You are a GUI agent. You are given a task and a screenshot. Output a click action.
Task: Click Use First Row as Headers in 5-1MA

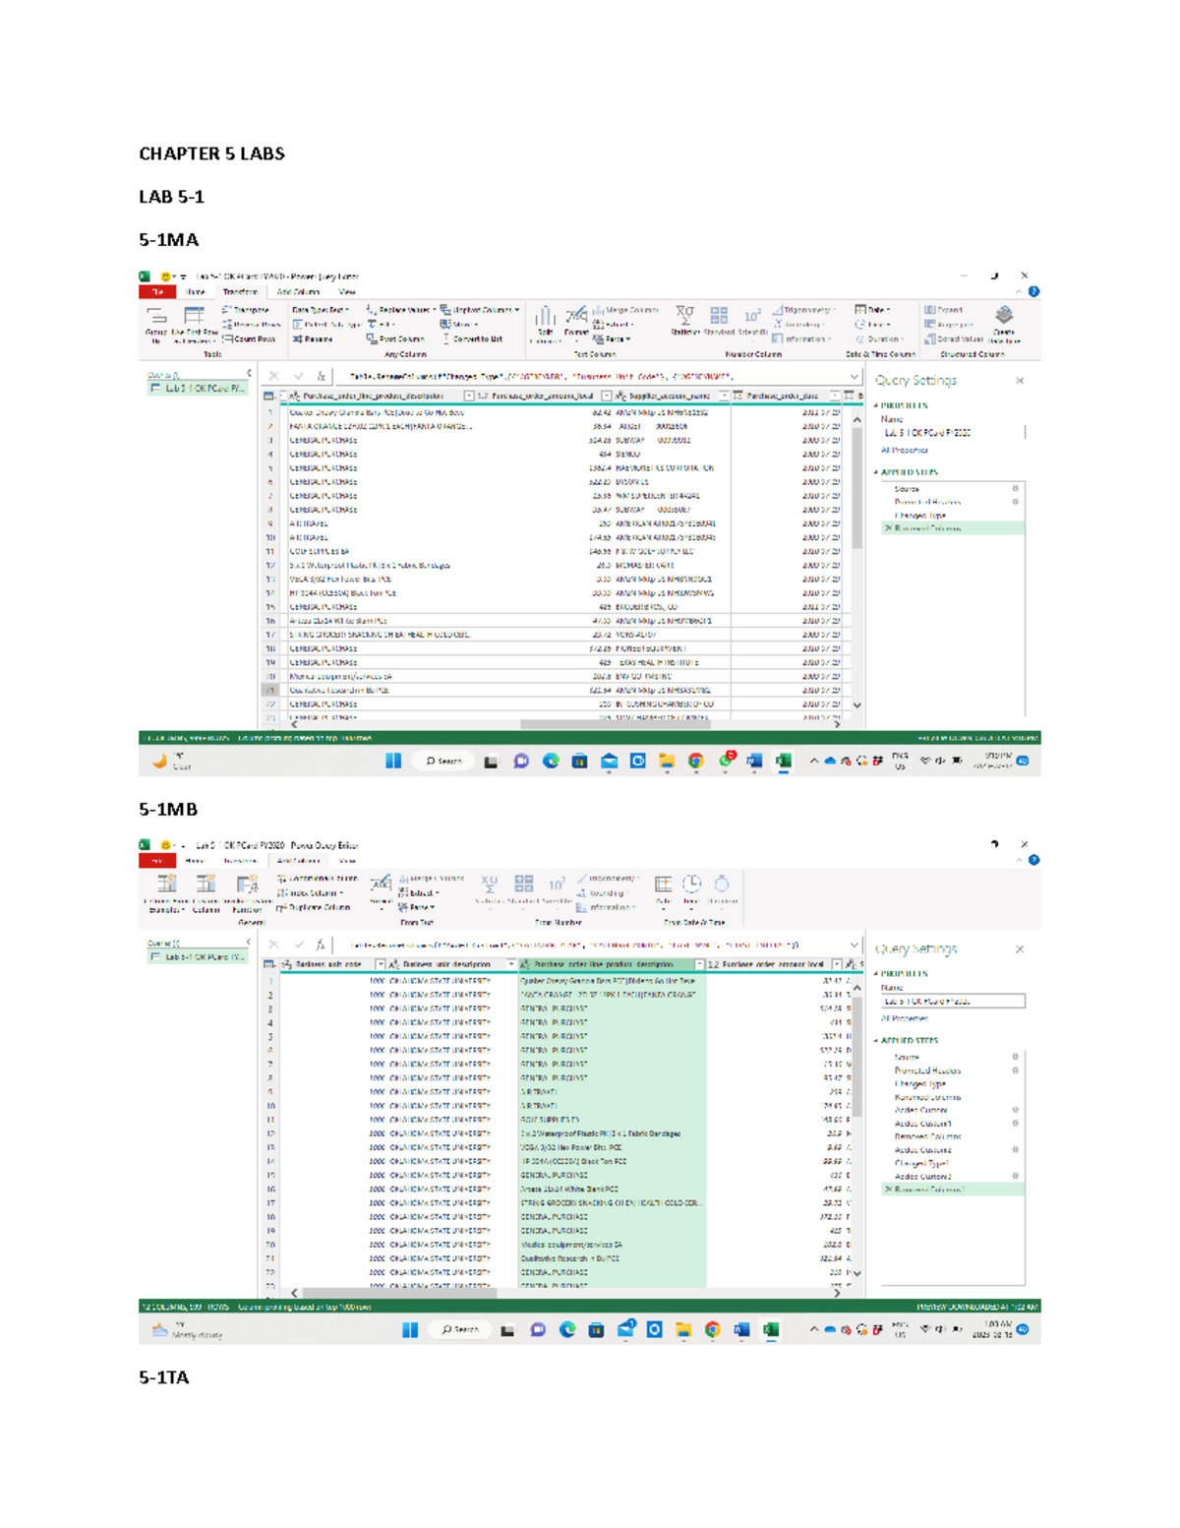point(195,323)
